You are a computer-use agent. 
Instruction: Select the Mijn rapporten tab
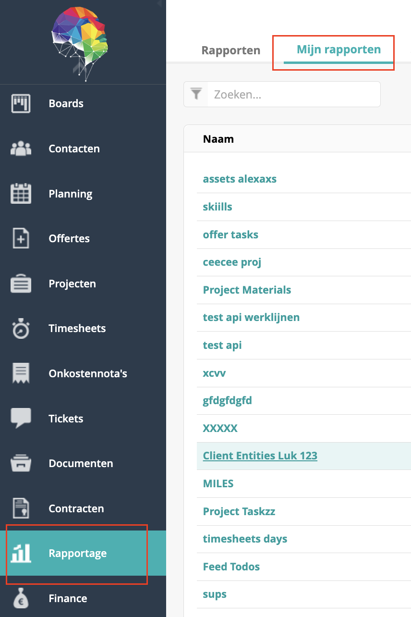pyautogui.click(x=338, y=49)
